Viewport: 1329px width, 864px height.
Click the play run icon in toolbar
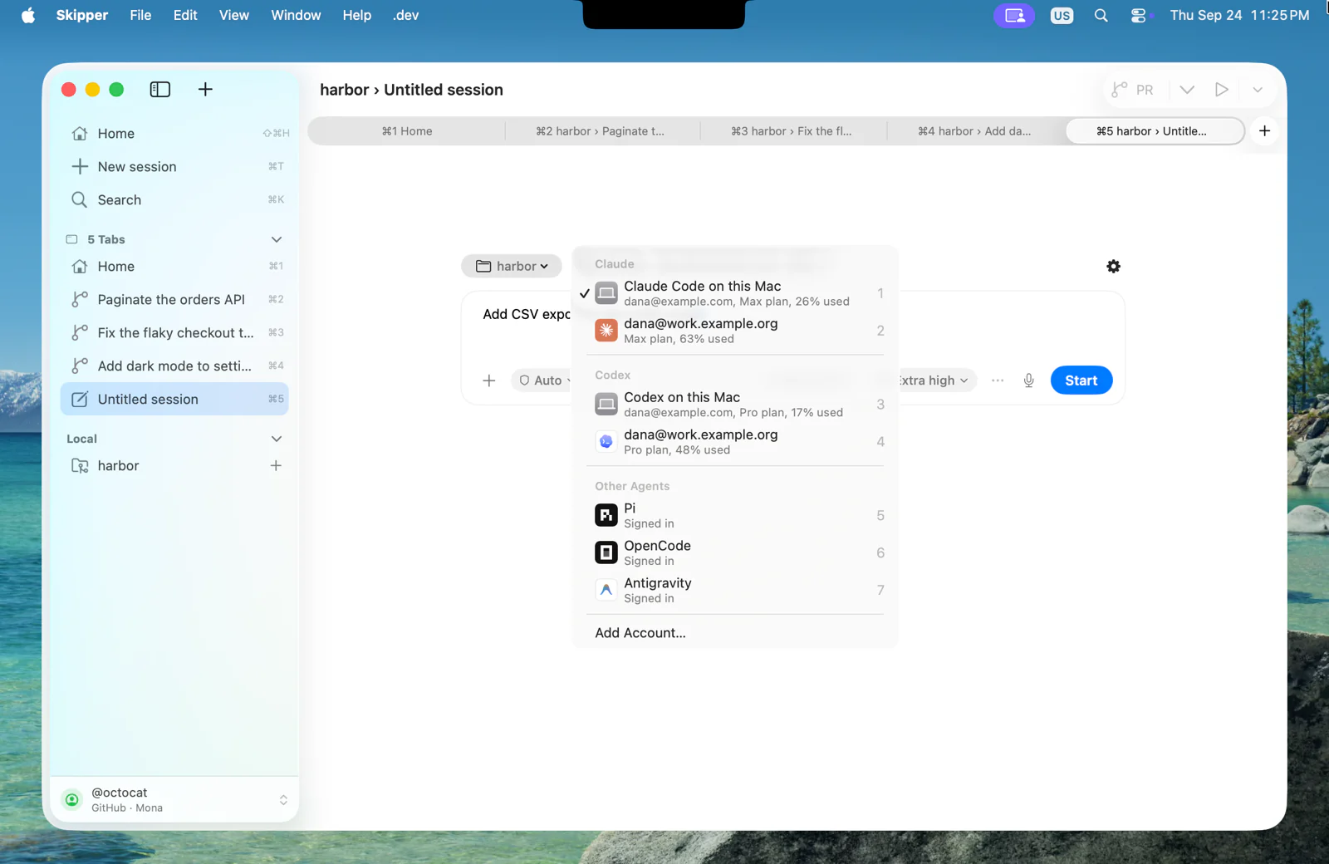pyautogui.click(x=1221, y=90)
